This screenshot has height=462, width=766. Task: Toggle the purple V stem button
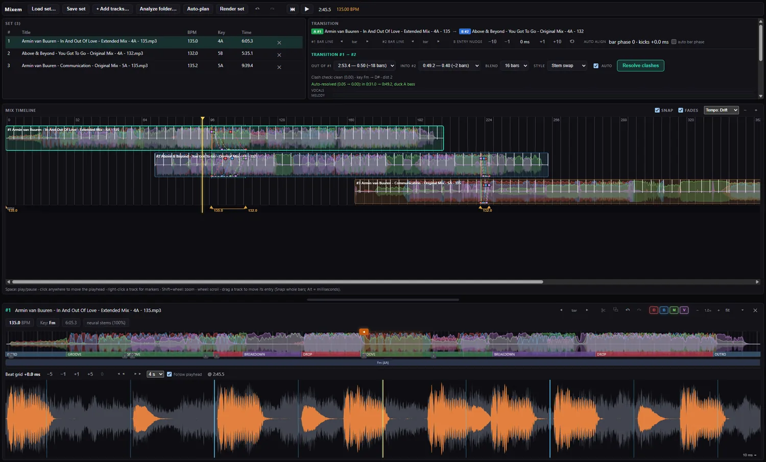pos(684,310)
